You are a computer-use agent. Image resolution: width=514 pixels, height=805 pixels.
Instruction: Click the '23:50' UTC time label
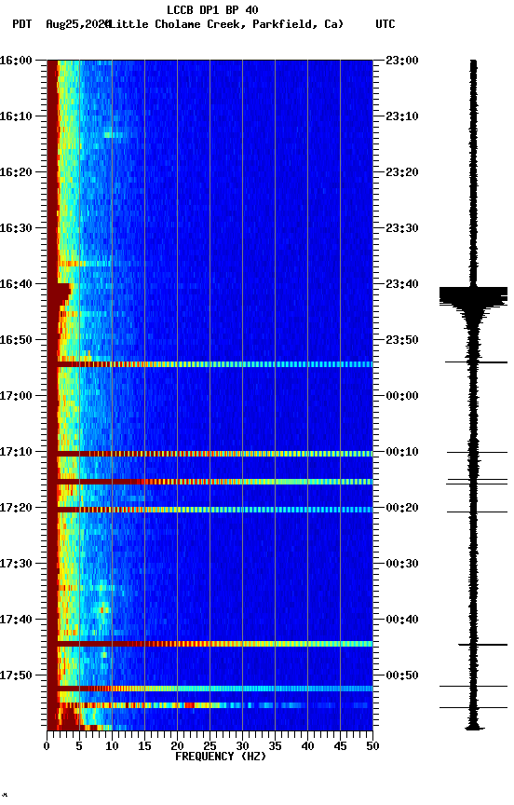[x=402, y=340]
